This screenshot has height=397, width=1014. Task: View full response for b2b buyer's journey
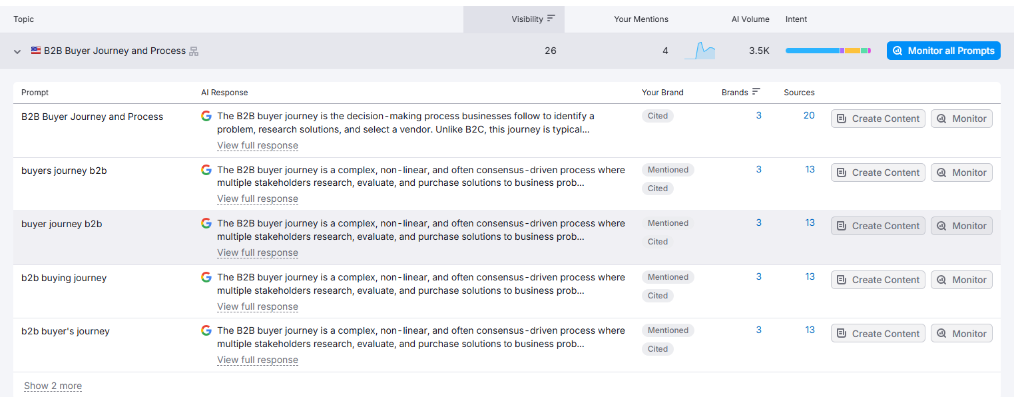point(258,360)
